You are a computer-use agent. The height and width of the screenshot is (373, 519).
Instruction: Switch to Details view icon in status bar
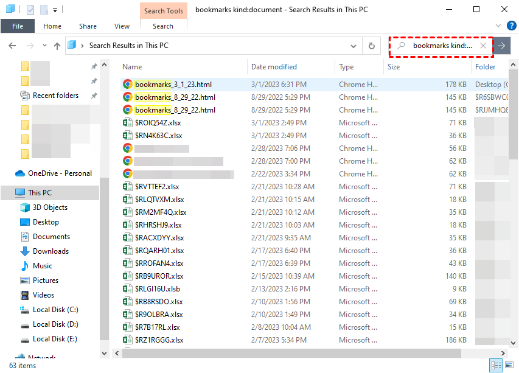(496, 365)
